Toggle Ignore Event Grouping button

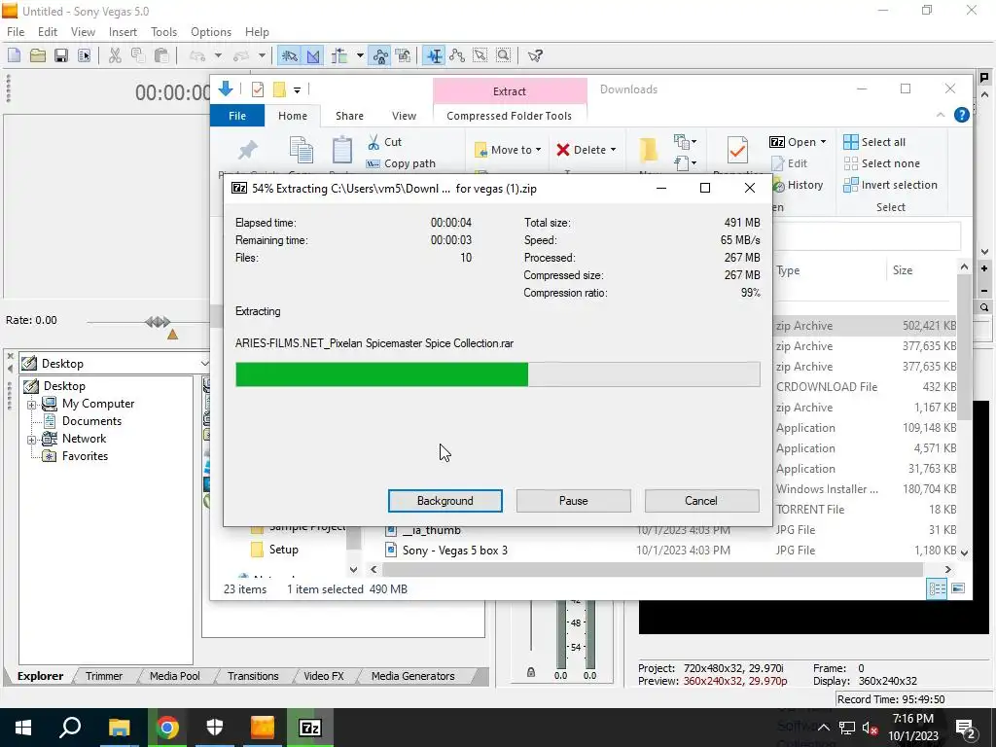click(403, 55)
